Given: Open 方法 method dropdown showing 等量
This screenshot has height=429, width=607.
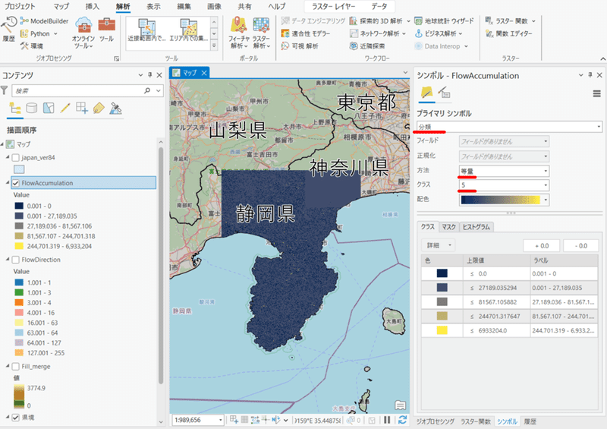Looking at the screenshot, I should [504, 171].
